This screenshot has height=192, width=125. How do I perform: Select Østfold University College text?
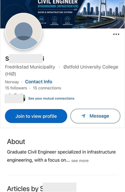click(x=62, y=71)
